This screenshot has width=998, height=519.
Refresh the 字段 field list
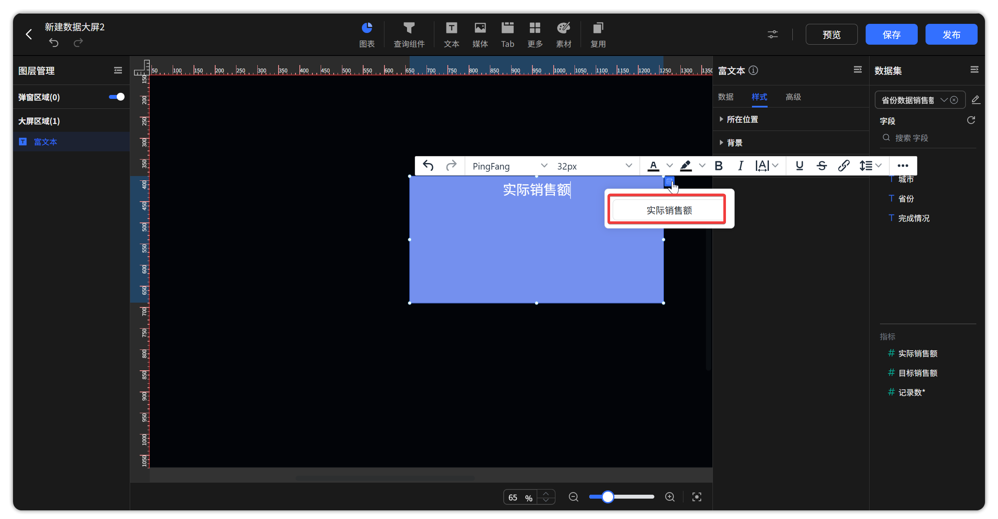tap(971, 120)
